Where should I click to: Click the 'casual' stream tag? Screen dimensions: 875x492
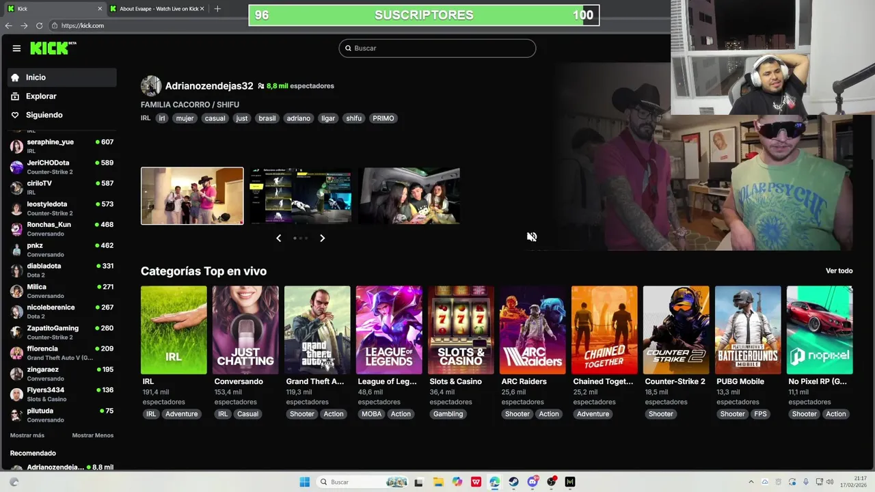tap(215, 118)
